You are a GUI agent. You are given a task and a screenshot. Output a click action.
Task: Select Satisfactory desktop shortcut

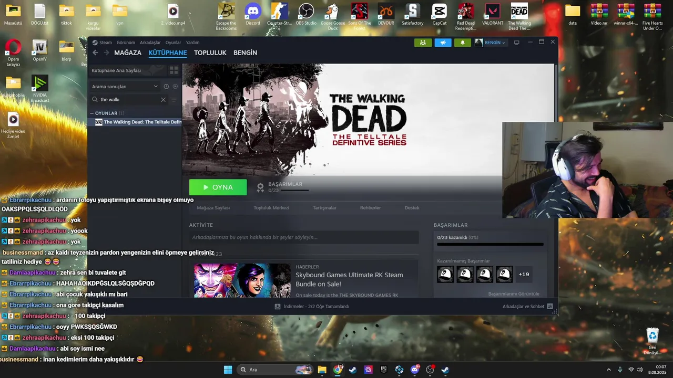[x=413, y=15]
